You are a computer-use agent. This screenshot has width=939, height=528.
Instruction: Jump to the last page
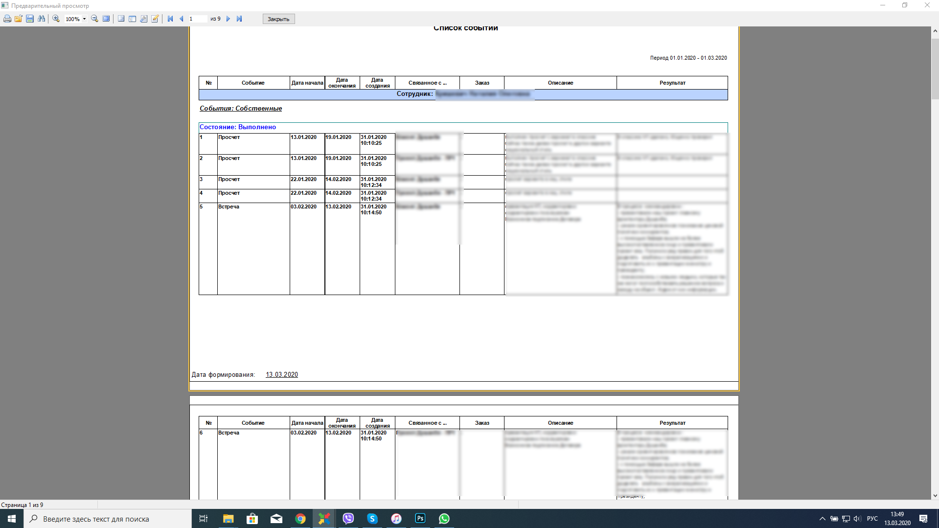[x=239, y=19]
